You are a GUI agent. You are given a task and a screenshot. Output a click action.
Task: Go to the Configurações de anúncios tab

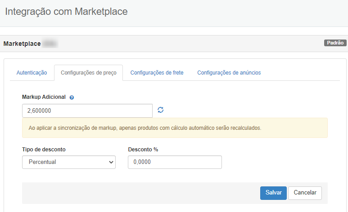click(x=229, y=73)
